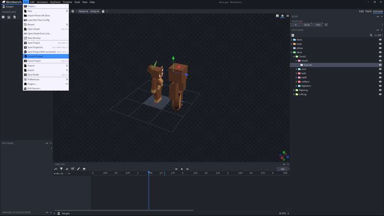Click the timeline pencil icon

point(78,169)
